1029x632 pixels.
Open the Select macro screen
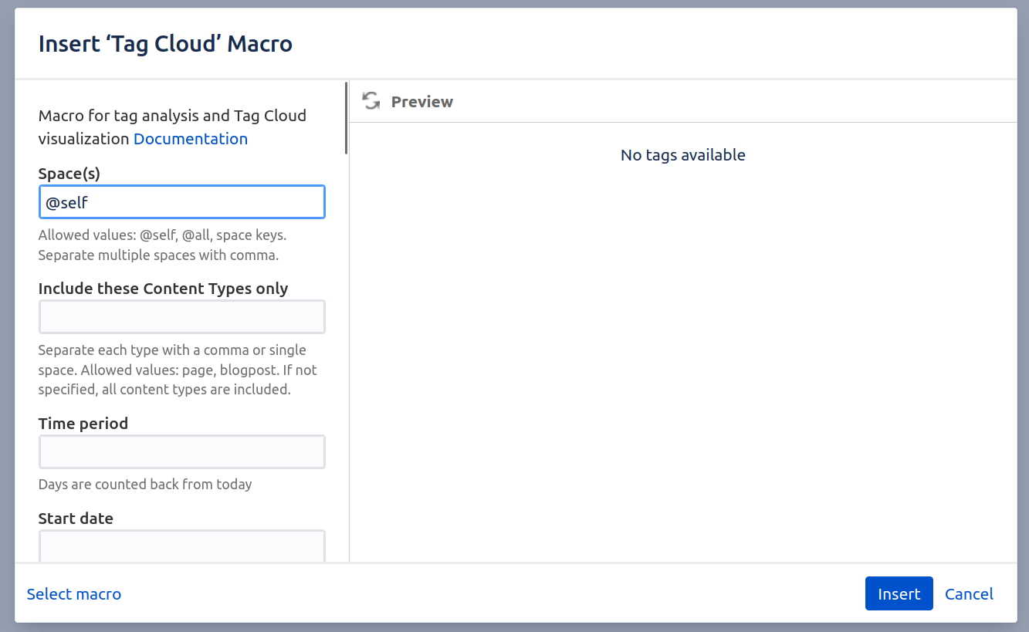[x=73, y=593]
